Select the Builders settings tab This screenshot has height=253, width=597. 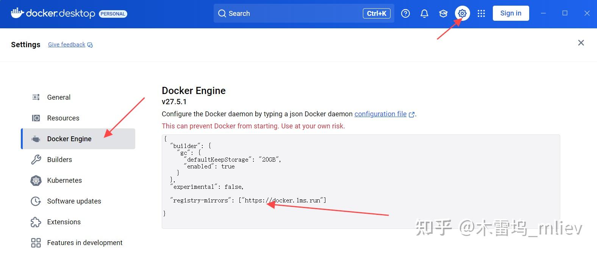[78, 160]
